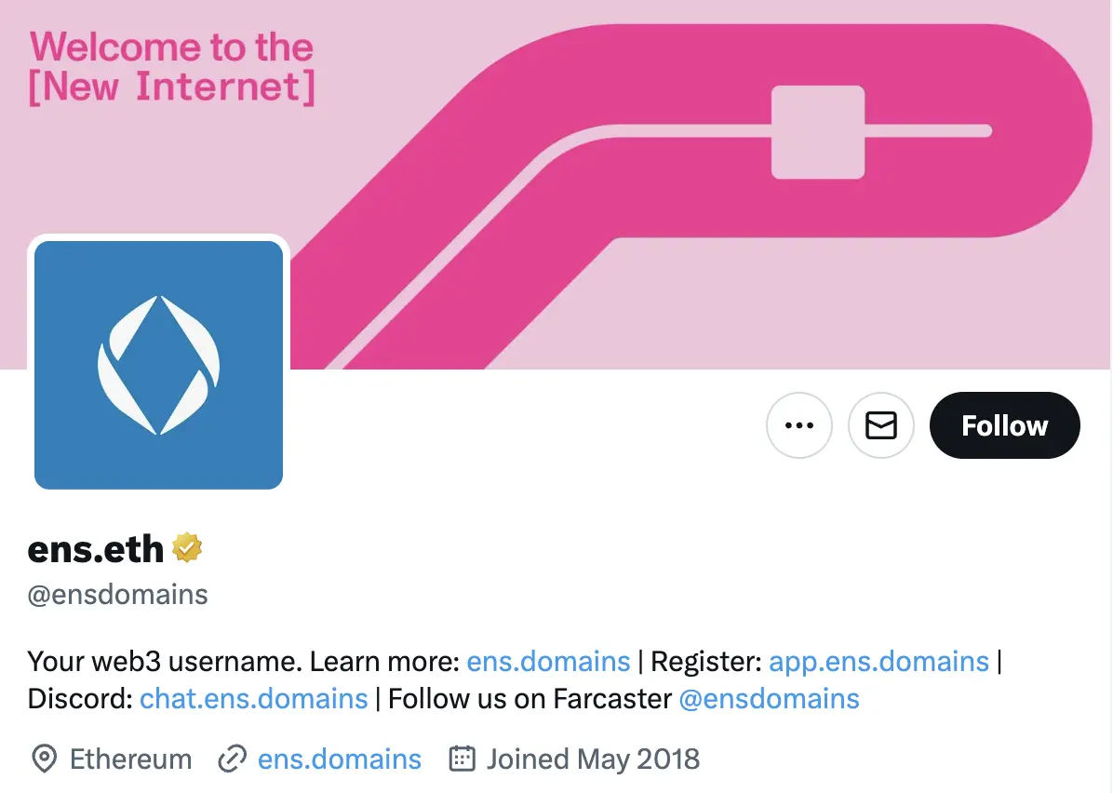Click the @ensdomains Farcaster mention

769,698
